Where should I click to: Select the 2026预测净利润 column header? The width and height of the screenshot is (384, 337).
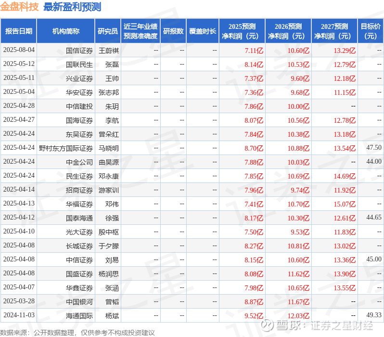tap(288, 31)
